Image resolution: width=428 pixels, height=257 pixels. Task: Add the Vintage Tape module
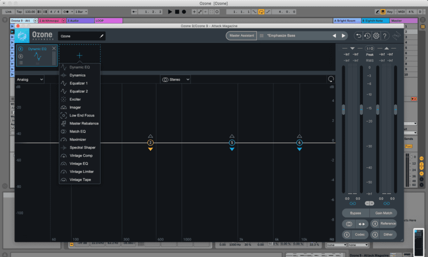point(79,180)
